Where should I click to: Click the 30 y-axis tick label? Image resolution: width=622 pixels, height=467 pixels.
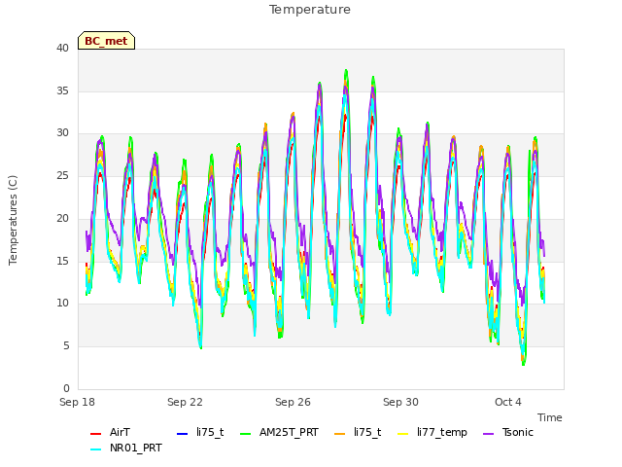tap(62, 133)
